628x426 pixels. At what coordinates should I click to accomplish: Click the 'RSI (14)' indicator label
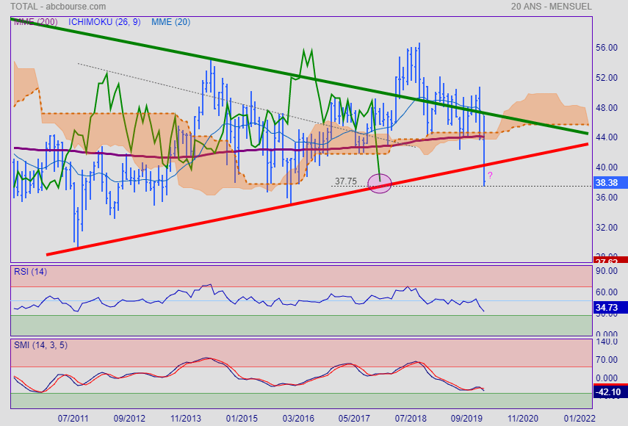coord(30,272)
